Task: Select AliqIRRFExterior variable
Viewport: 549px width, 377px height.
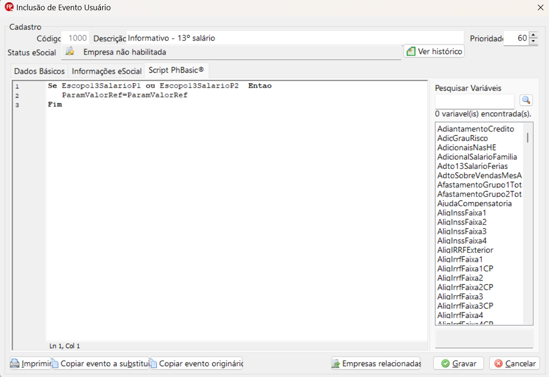Action: pyautogui.click(x=465, y=250)
